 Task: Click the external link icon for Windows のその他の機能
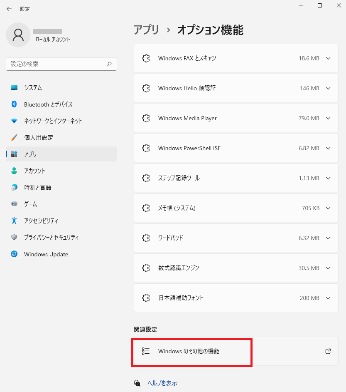coord(328,351)
